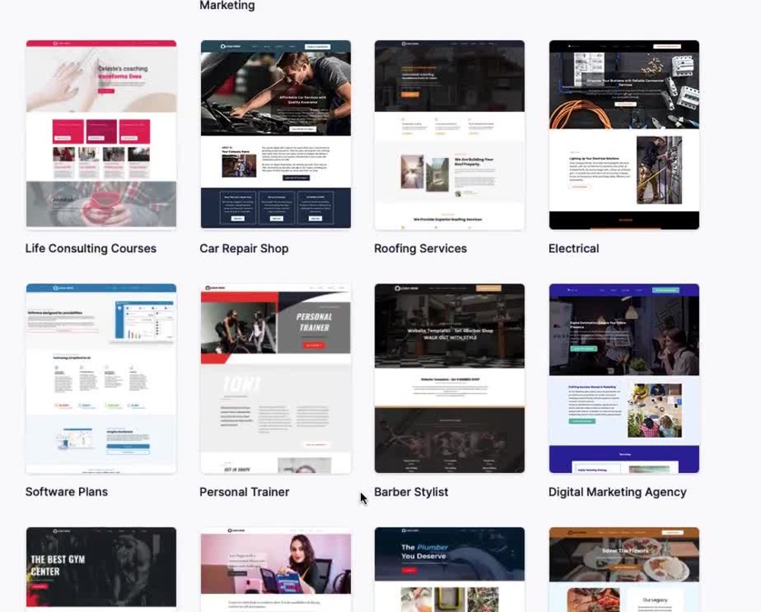Open the Digital Marketing Agency template thumbnail

pyautogui.click(x=624, y=379)
